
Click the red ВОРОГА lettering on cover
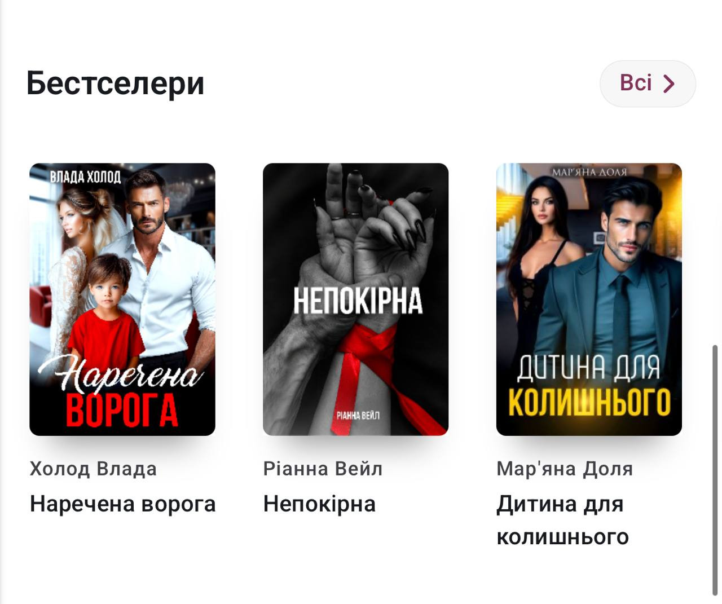pos(122,411)
